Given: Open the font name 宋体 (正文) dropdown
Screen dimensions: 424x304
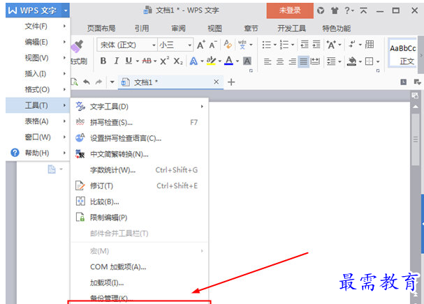Looking at the screenshot, I should (x=154, y=45).
